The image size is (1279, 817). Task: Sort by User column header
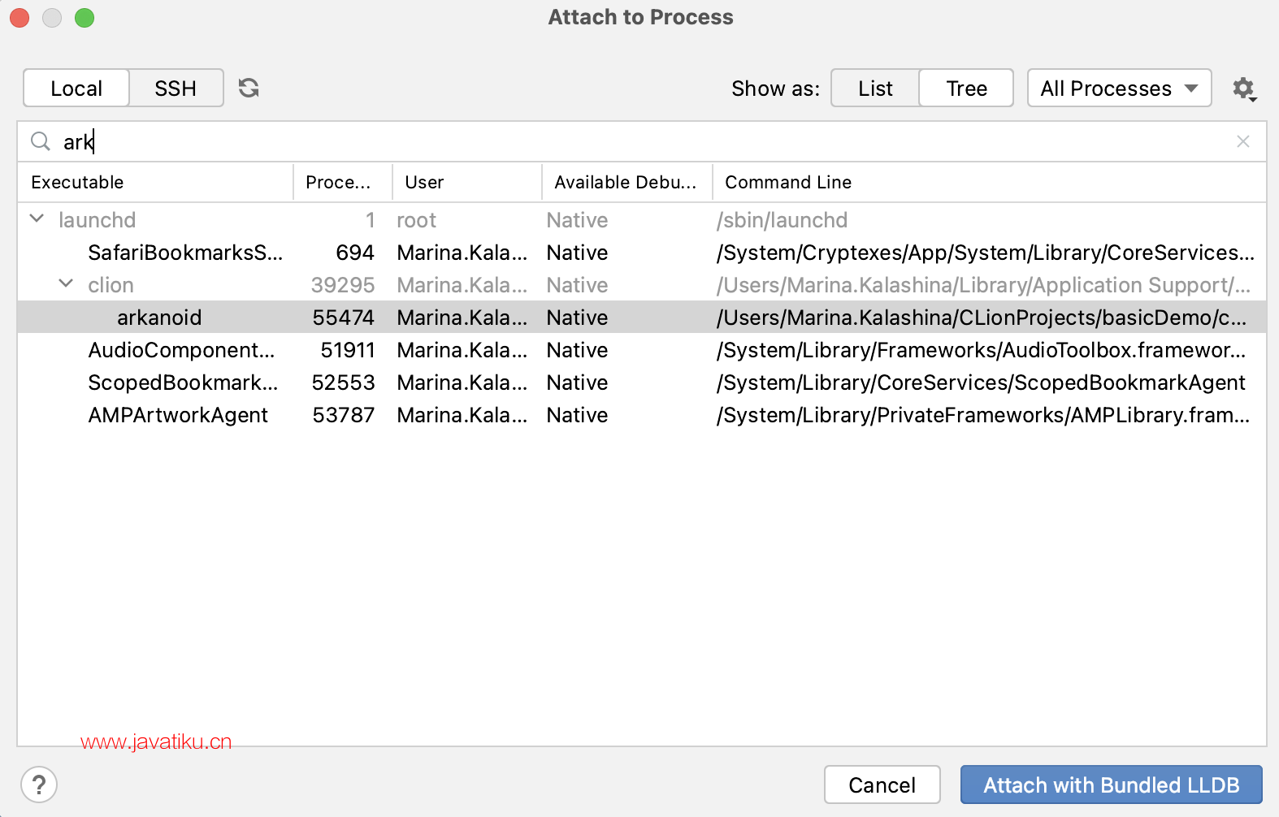pyautogui.click(x=466, y=182)
